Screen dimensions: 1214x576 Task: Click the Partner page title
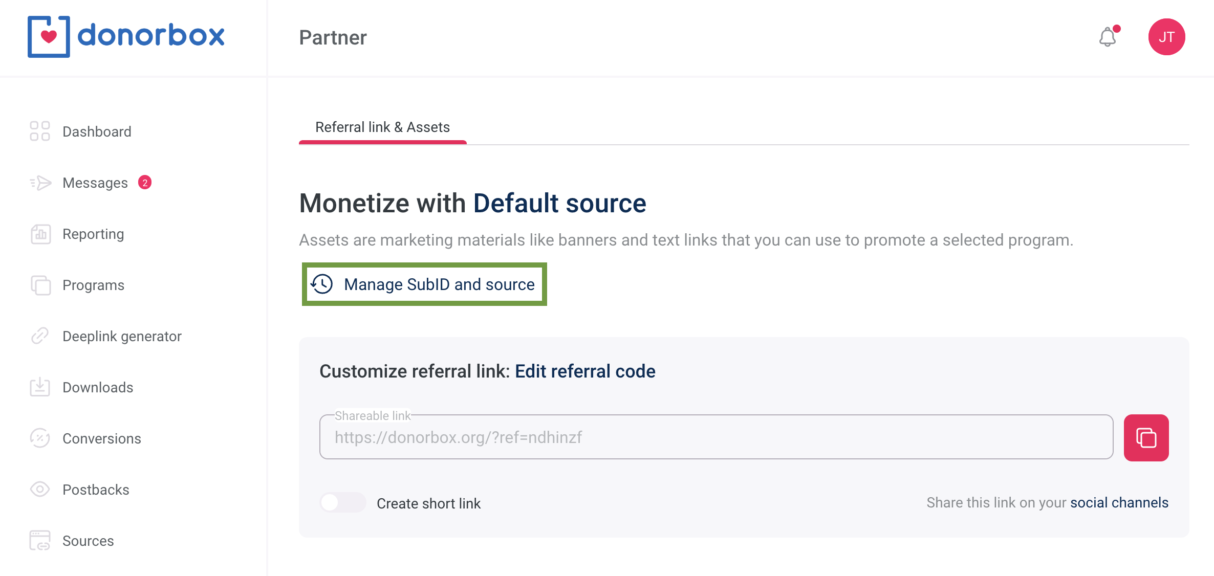(x=333, y=37)
